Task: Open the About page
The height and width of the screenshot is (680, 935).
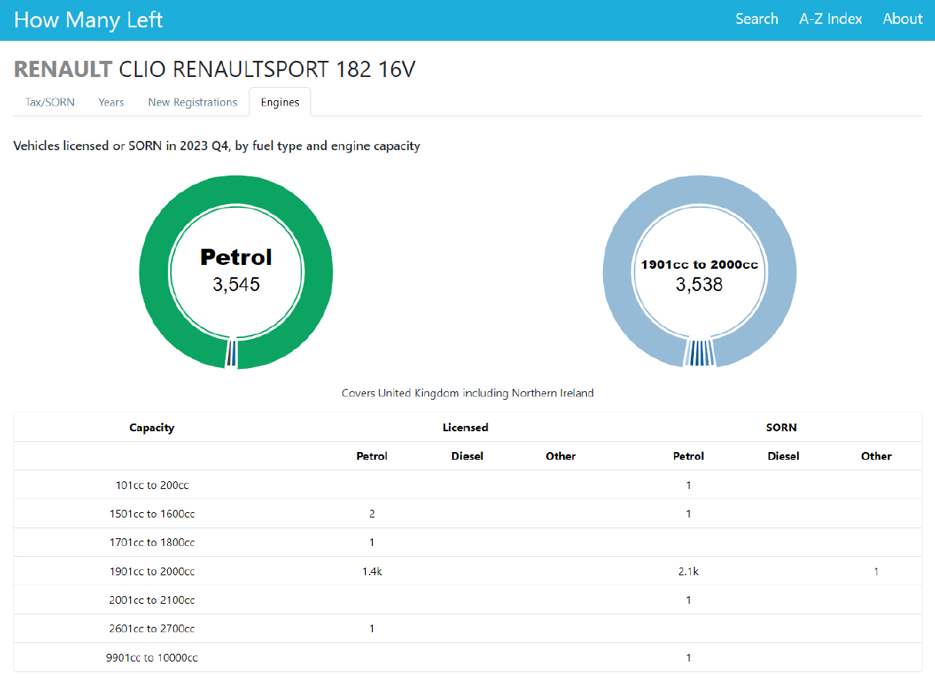Action: coord(903,19)
